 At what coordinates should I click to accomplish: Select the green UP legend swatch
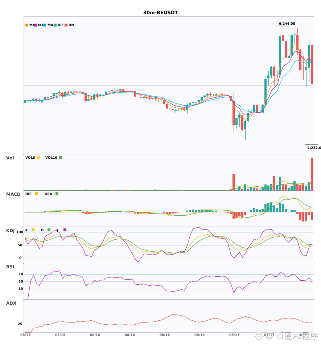(x=55, y=25)
